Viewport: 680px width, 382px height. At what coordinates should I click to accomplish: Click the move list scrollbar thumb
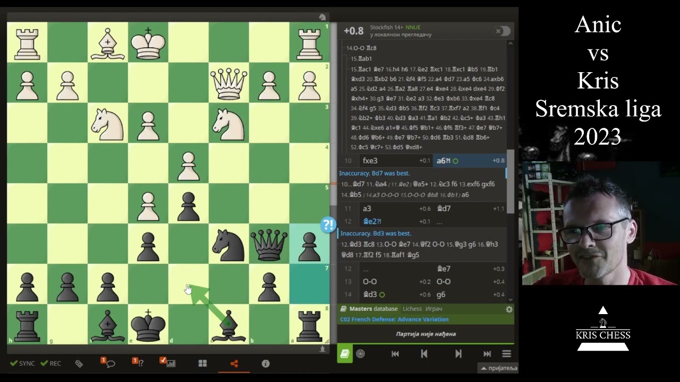(510, 181)
